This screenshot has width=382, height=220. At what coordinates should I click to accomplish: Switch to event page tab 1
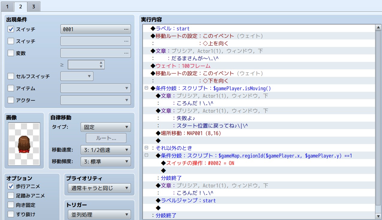(x=7, y=6)
